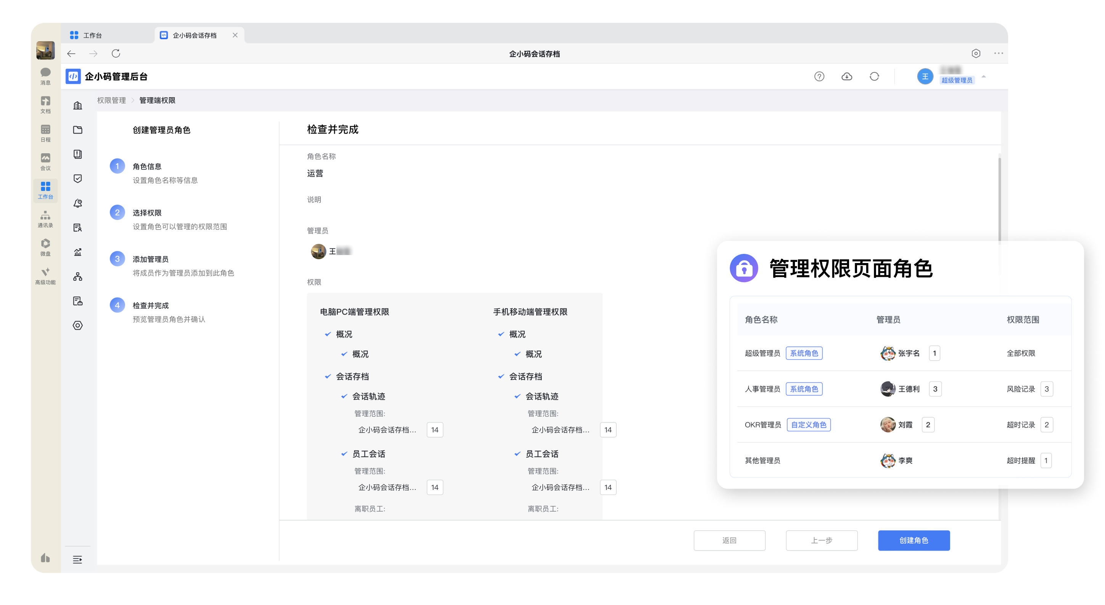Viewport: 1105px width, 605px height.
Task: Click the 企小码管理后台 logo
Action: point(107,76)
